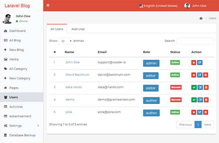Click the admin role button
The image size is (219, 143).
[151, 63]
